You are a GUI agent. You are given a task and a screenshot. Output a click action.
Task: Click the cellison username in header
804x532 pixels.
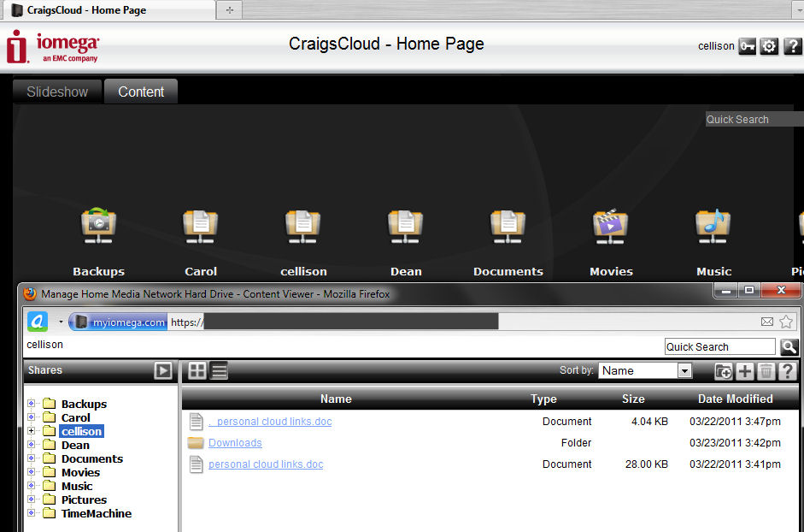coord(716,46)
